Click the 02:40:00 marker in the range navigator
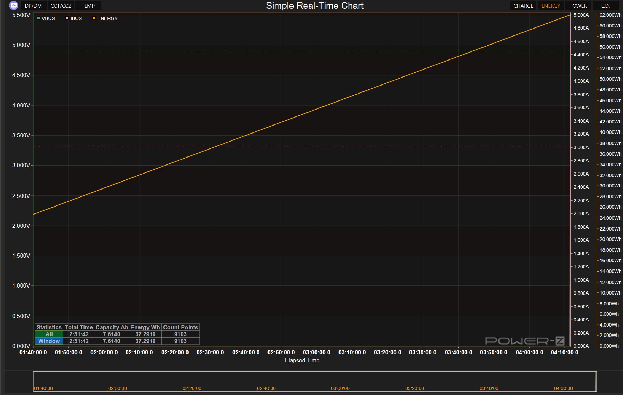This screenshot has height=395, width=623. click(x=266, y=388)
